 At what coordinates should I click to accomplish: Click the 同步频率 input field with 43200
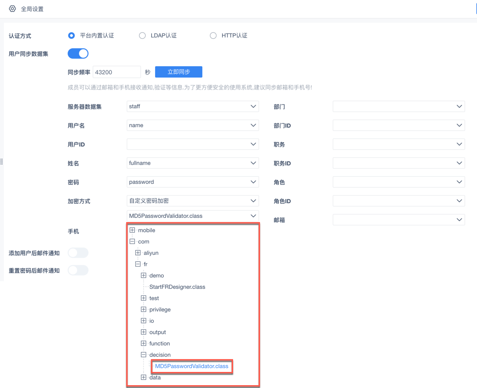116,72
